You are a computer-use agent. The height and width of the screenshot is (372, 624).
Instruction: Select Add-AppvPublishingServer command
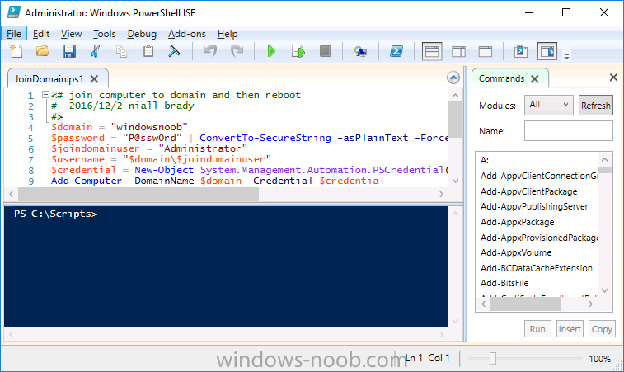coord(534,206)
